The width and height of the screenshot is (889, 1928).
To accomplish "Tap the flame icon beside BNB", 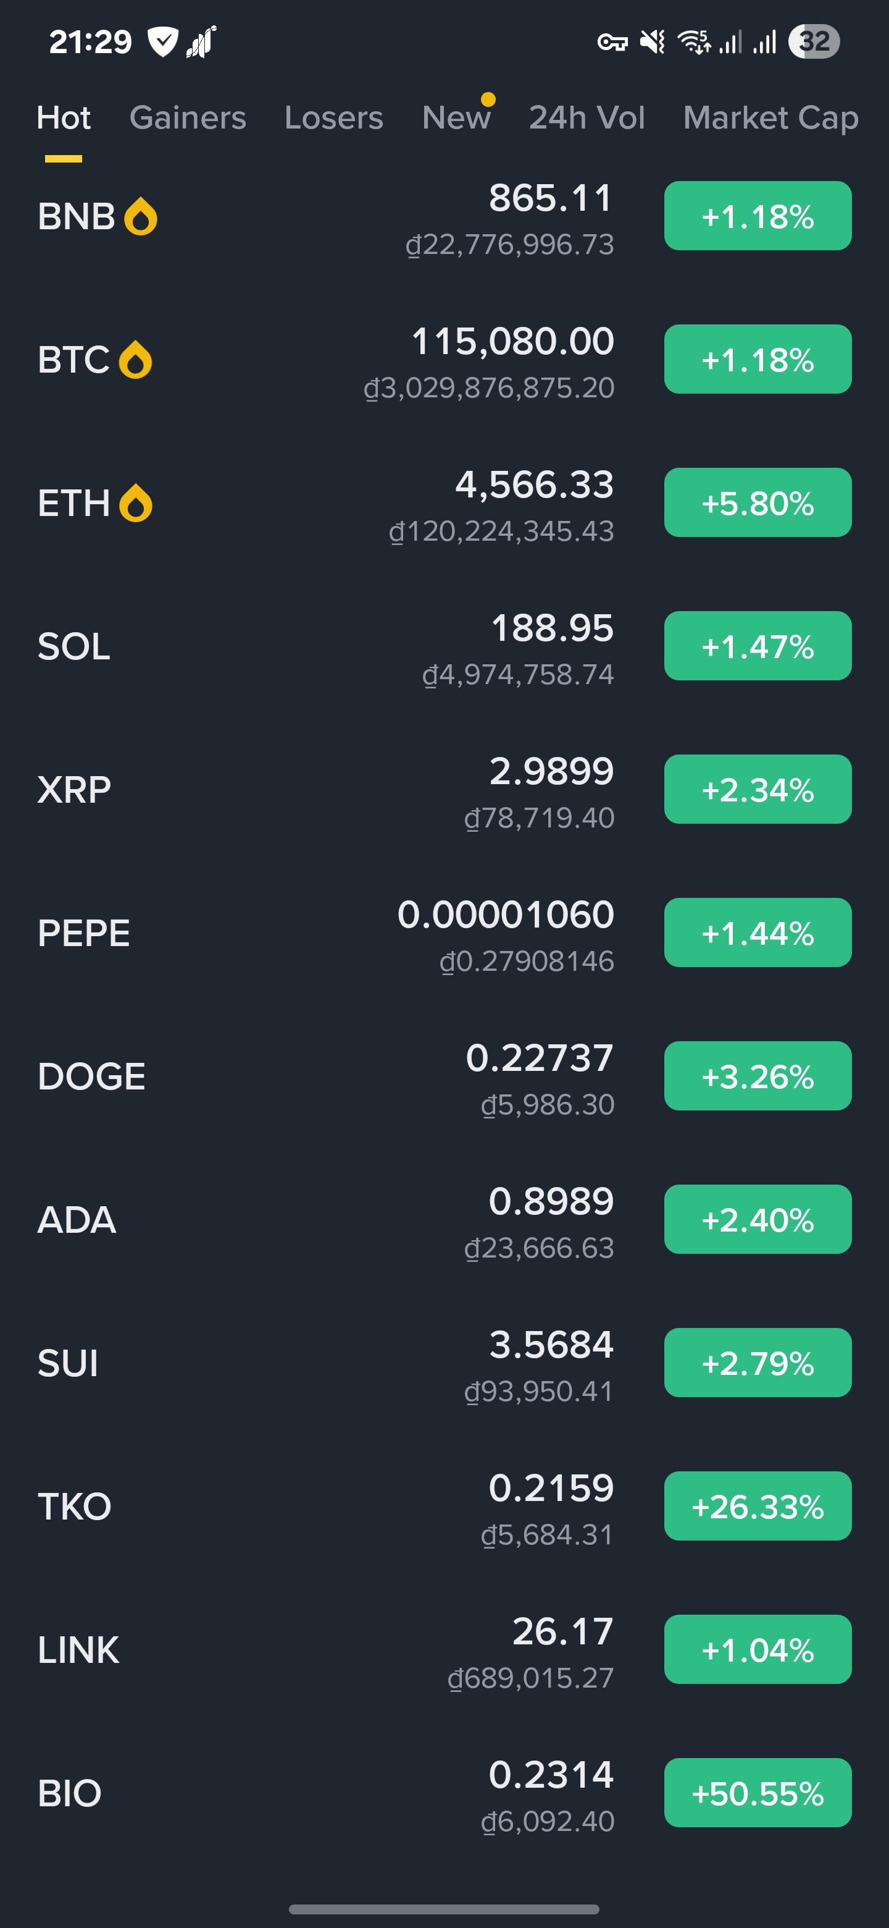I will (141, 217).
